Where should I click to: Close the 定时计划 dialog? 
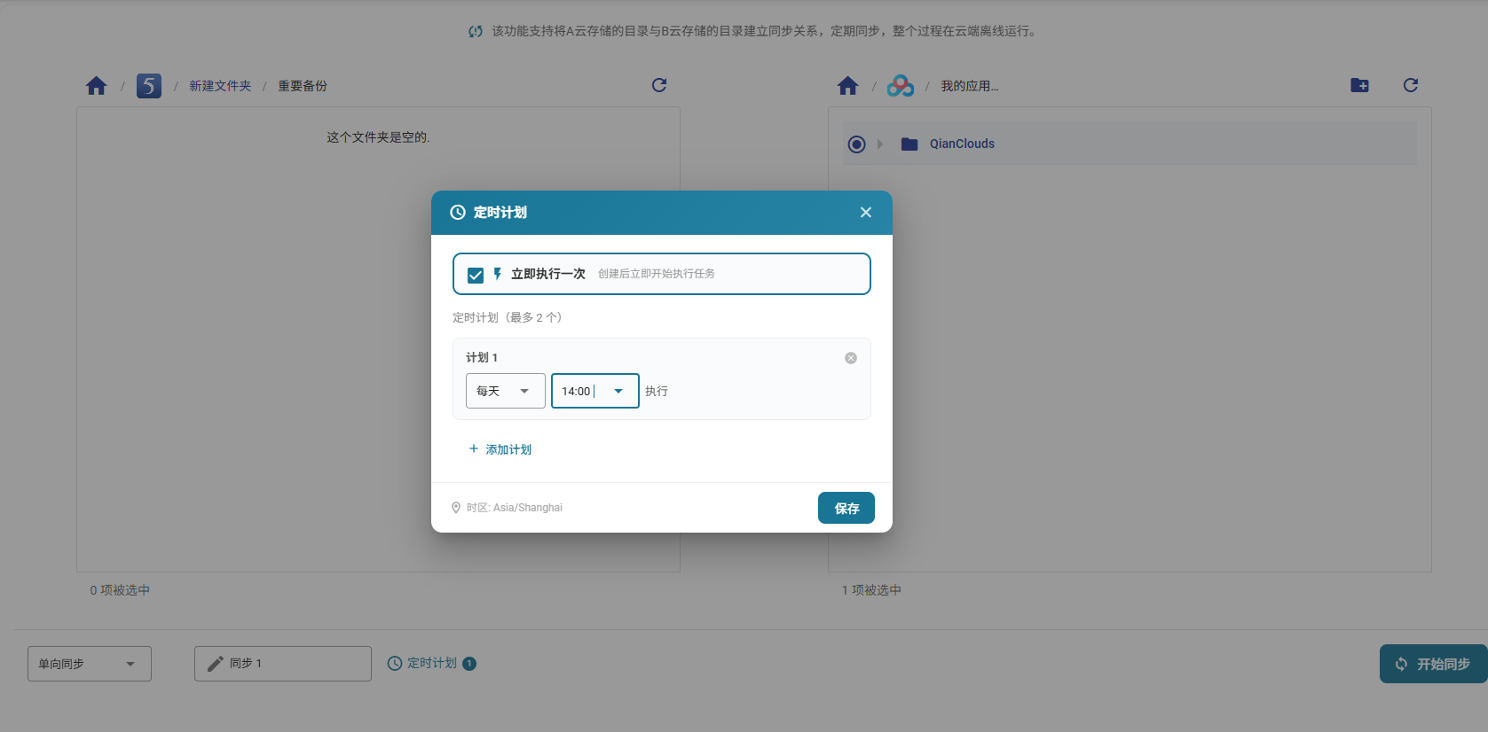click(x=866, y=213)
